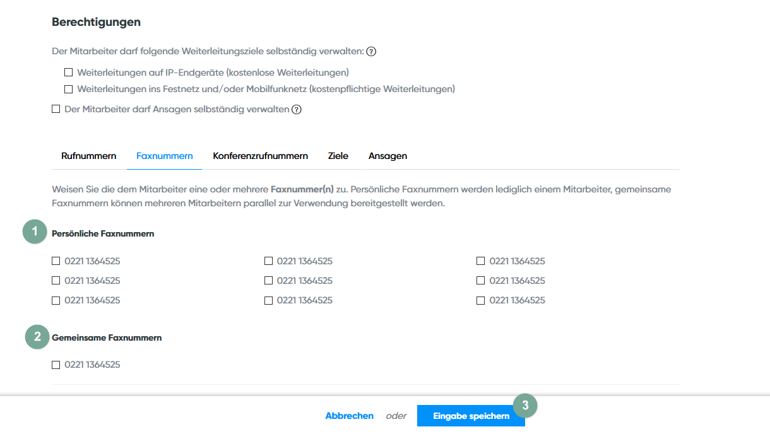Check the center checkbox of personal fax grid
Viewport: 770px width, 434px height.
pyautogui.click(x=269, y=281)
